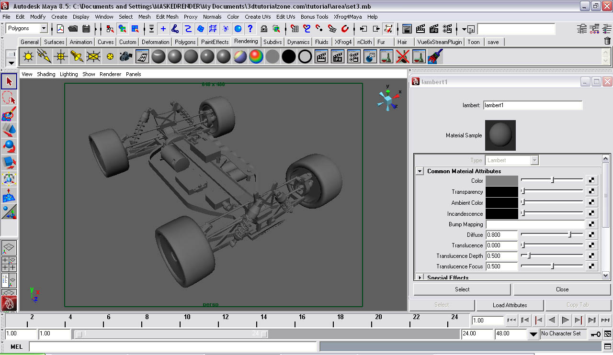This screenshot has height=355, width=613.
Task: Click the Close button in lambert1 window
Action: click(562, 289)
